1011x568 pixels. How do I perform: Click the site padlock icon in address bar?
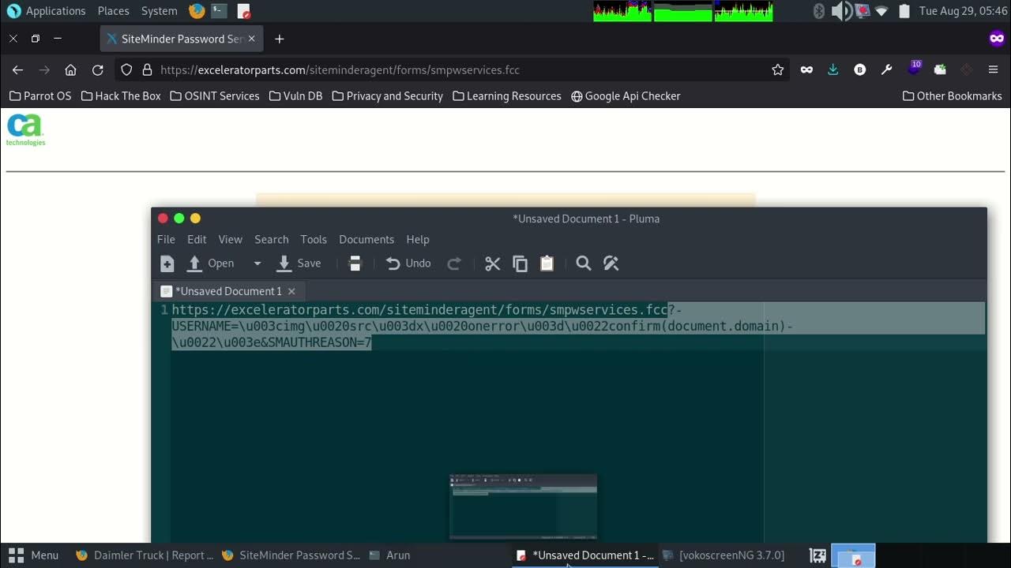147,69
